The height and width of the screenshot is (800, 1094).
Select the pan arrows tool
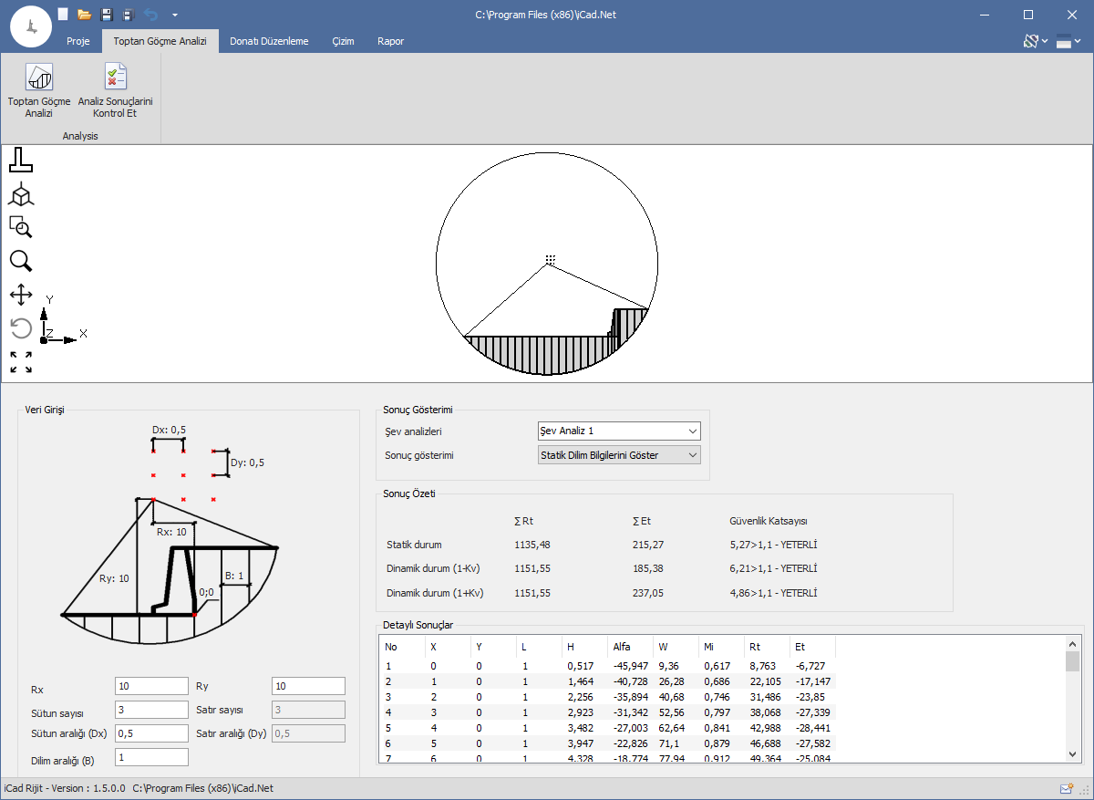click(x=21, y=295)
